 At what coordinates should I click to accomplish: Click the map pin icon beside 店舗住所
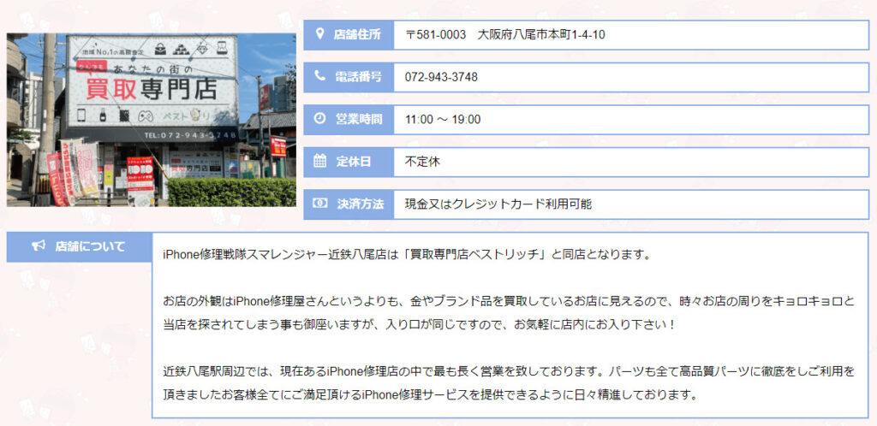[x=320, y=34]
